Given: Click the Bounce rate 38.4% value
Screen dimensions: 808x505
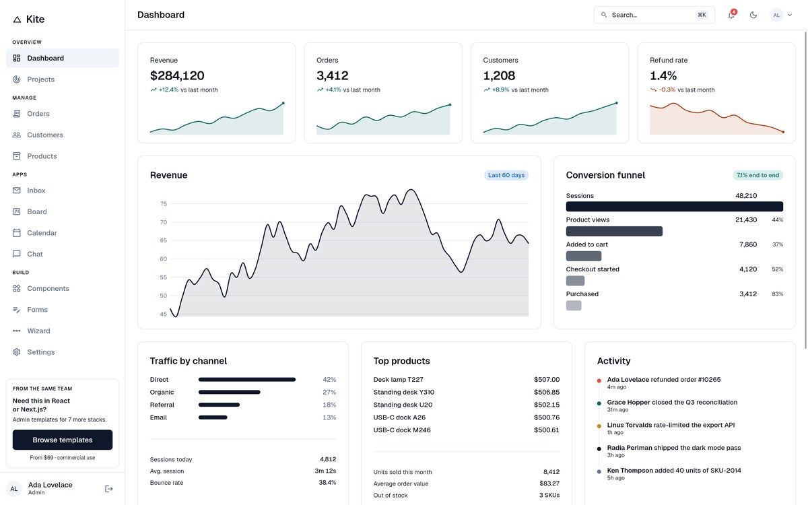Looking at the screenshot, I should tap(327, 483).
